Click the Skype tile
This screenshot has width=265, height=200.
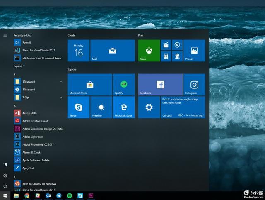click(x=79, y=107)
